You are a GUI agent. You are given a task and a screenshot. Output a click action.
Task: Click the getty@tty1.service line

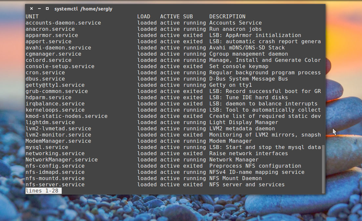(x=55, y=85)
